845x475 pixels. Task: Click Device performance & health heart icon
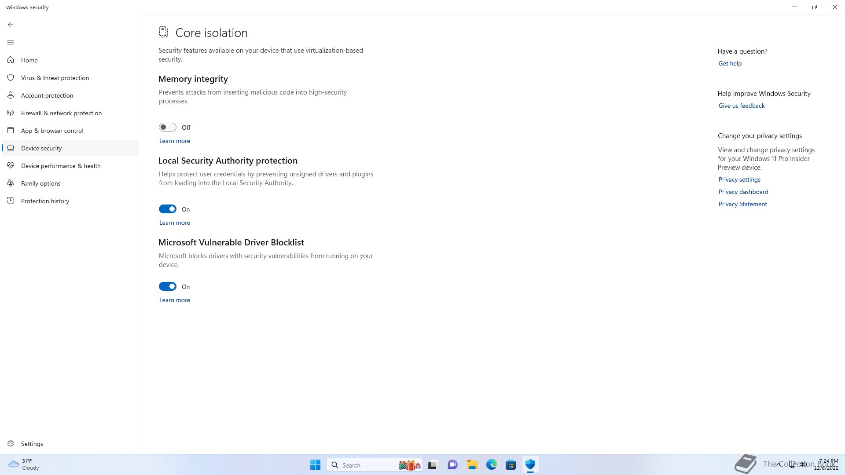[x=11, y=165]
